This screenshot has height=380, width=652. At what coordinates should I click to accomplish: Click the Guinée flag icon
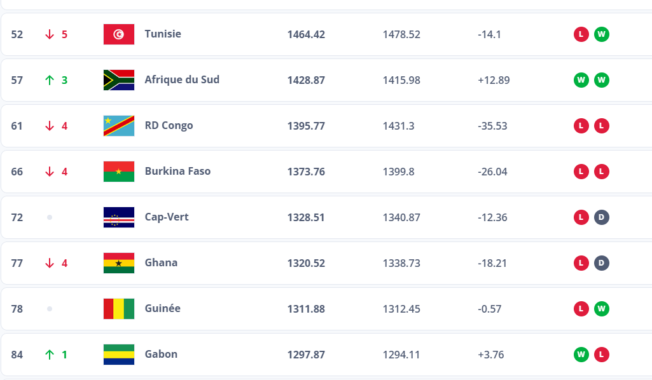point(119,309)
